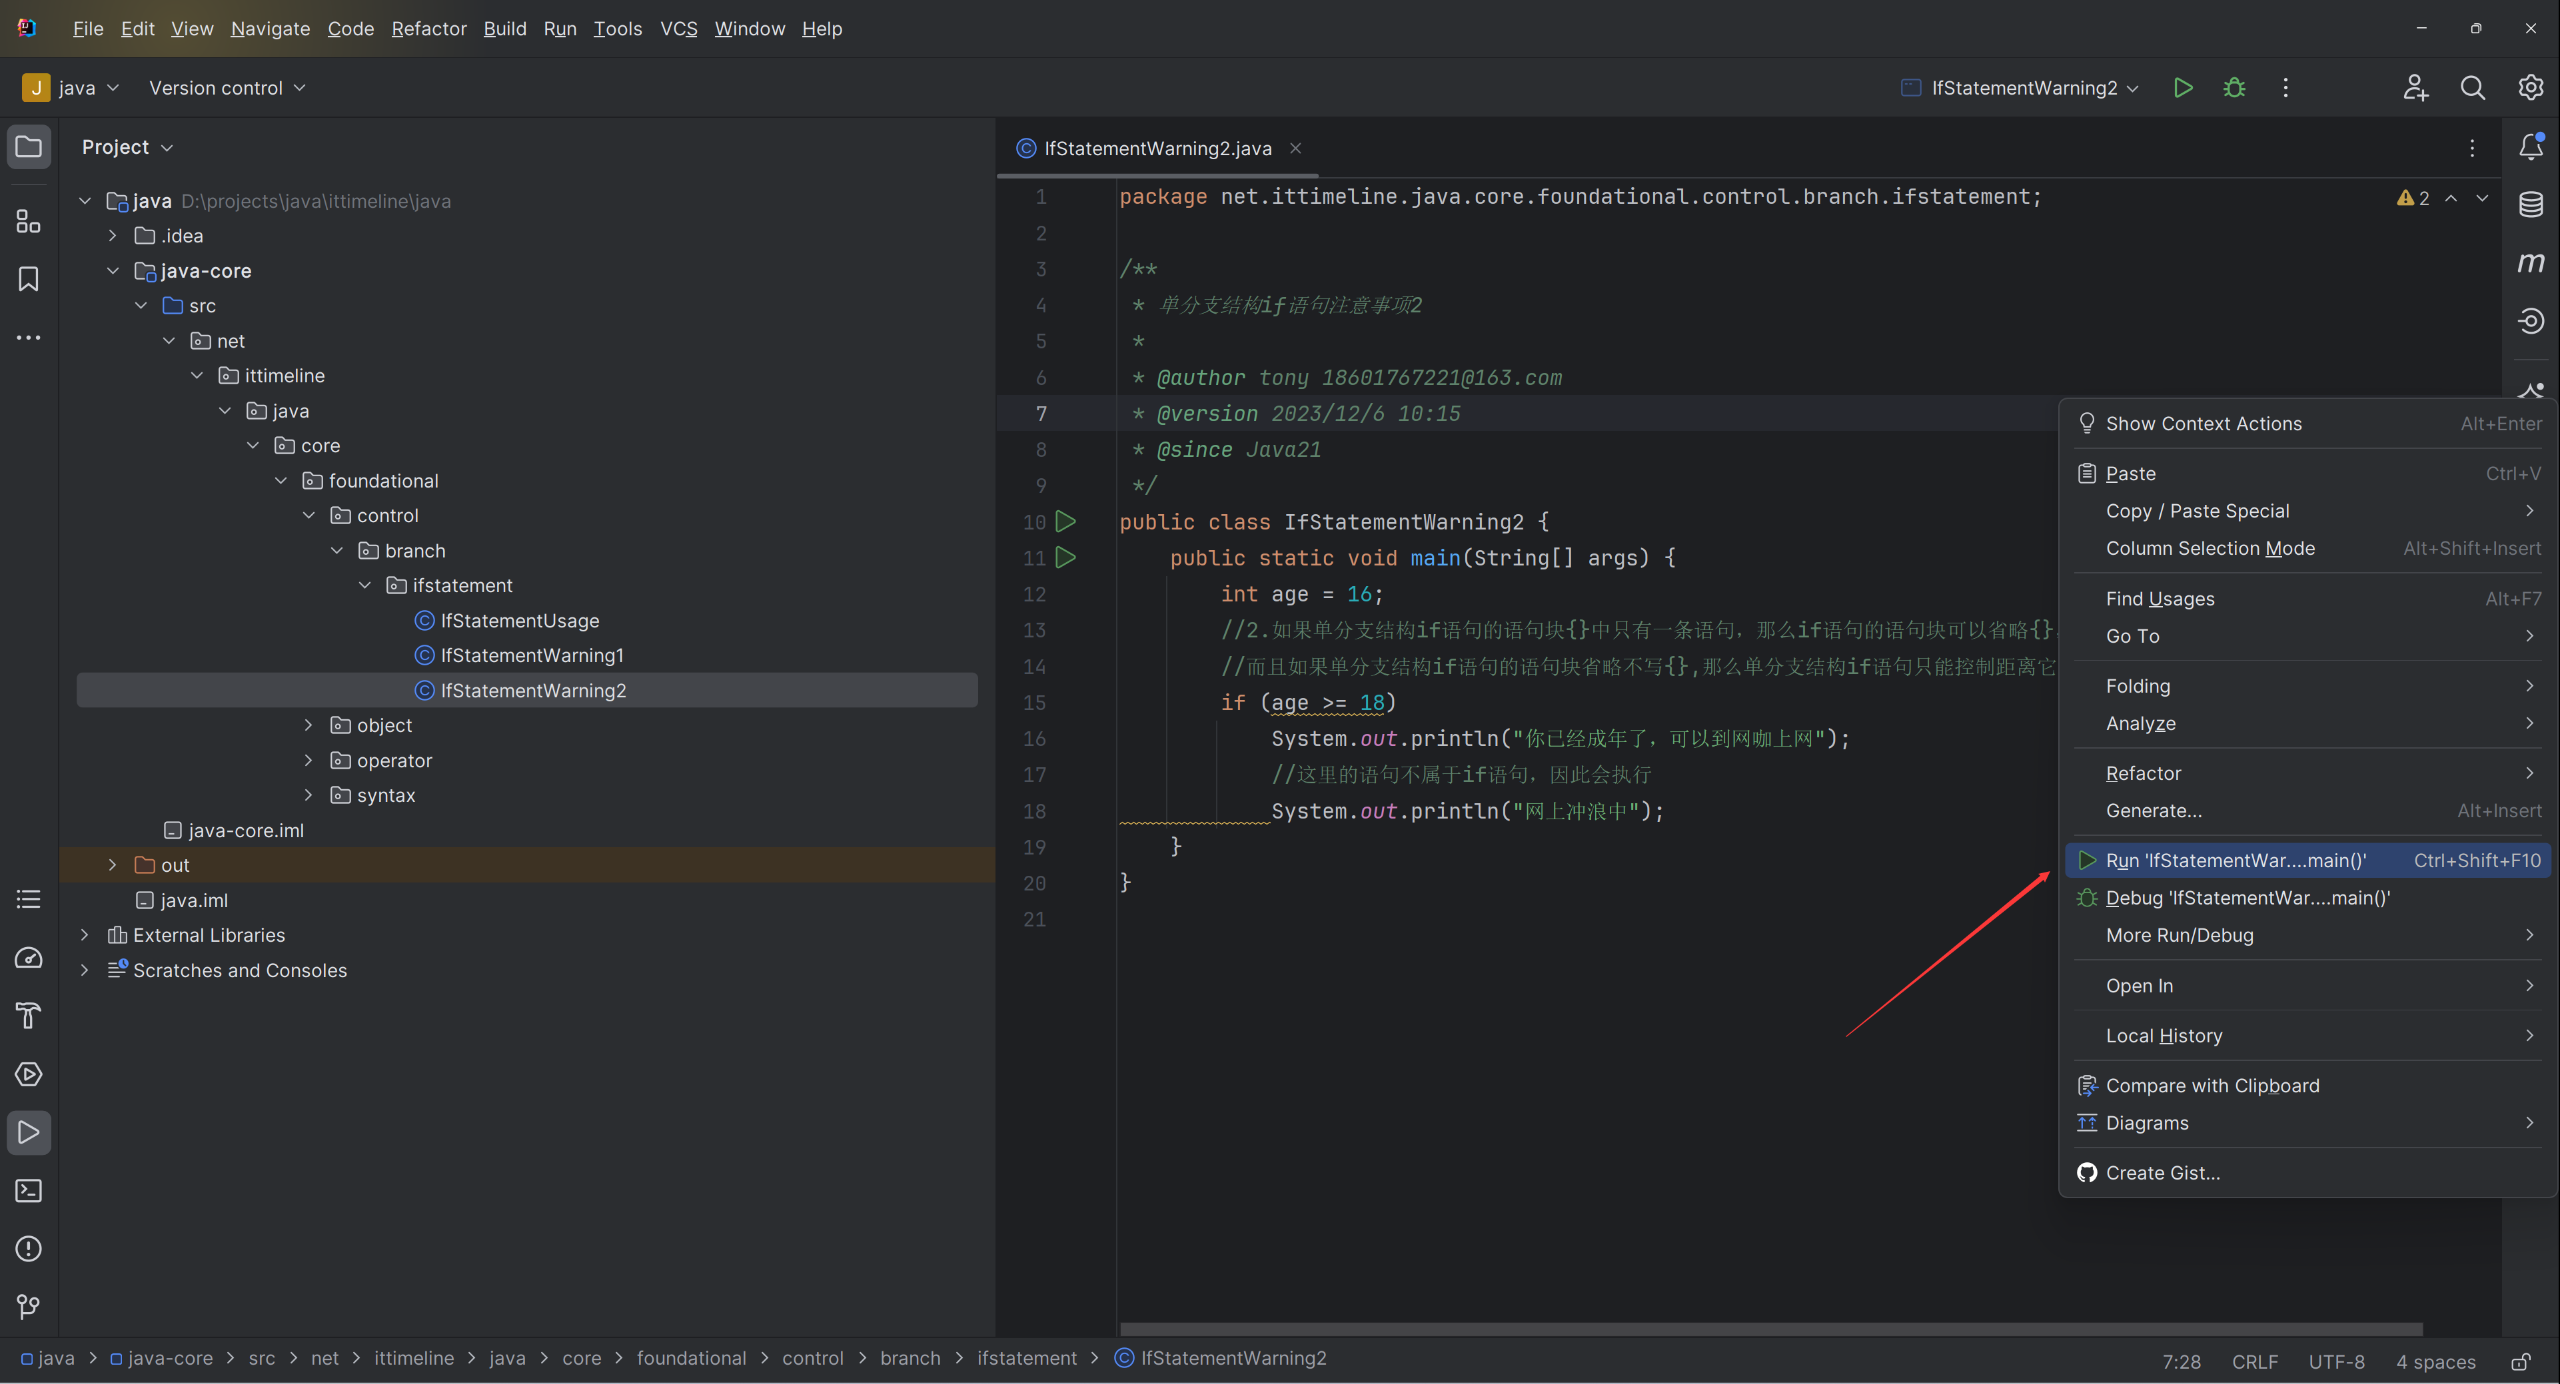Collapse the java-core module
Screen dimensions: 2560x1384
pyautogui.click(x=113, y=270)
